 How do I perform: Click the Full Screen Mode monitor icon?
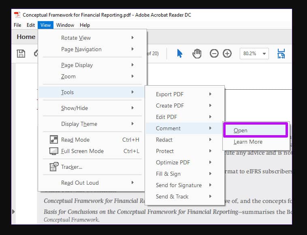[53, 151]
